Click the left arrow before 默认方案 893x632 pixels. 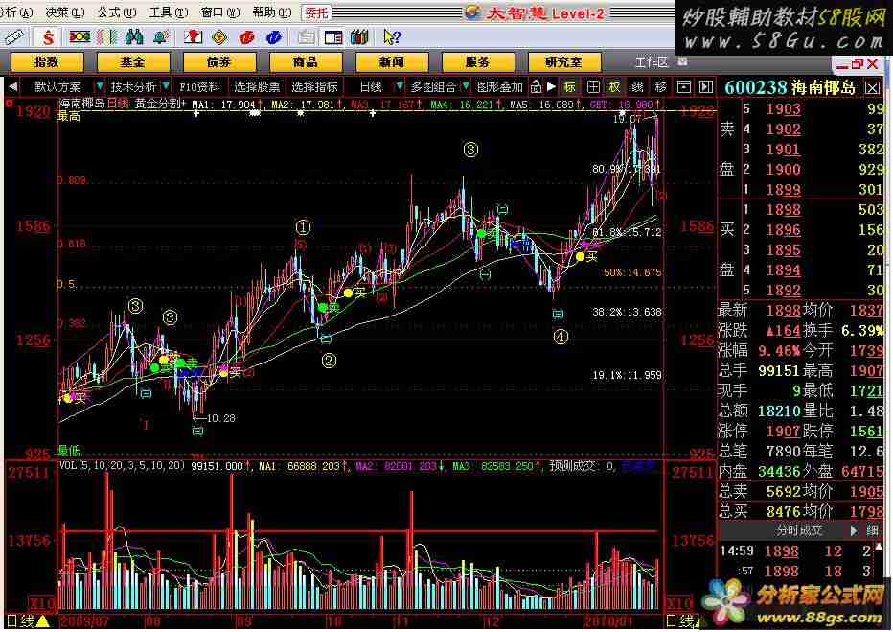point(12,86)
